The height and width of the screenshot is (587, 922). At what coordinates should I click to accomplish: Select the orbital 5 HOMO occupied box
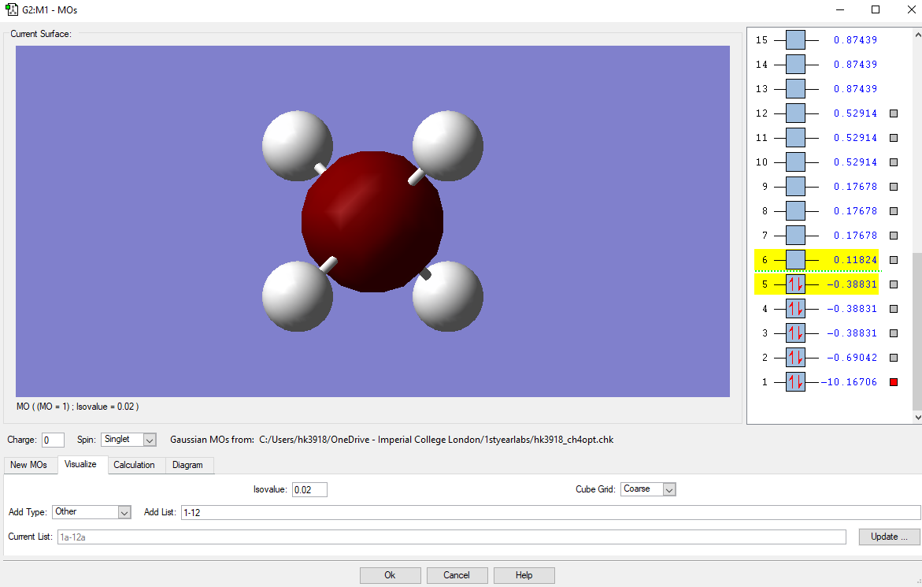pyautogui.click(x=795, y=284)
